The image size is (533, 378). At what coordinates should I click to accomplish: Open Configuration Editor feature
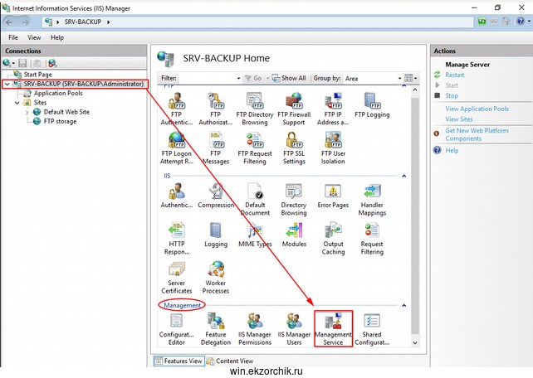(176, 329)
